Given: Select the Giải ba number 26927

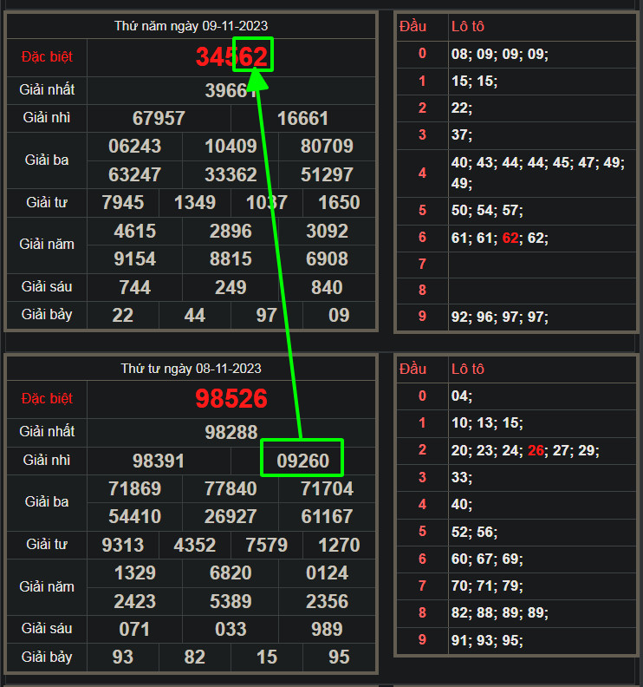Looking at the screenshot, I should (x=231, y=517).
